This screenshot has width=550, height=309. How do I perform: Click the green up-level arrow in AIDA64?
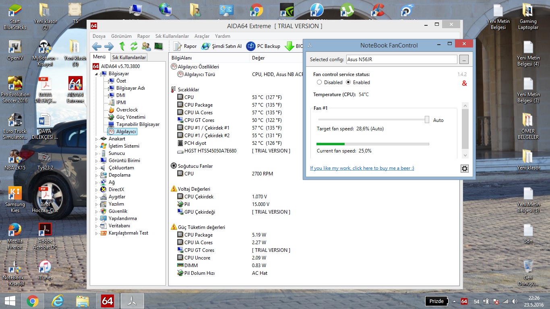pos(122,46)
